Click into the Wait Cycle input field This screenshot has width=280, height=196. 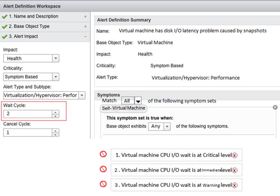(x=28, y=114)
